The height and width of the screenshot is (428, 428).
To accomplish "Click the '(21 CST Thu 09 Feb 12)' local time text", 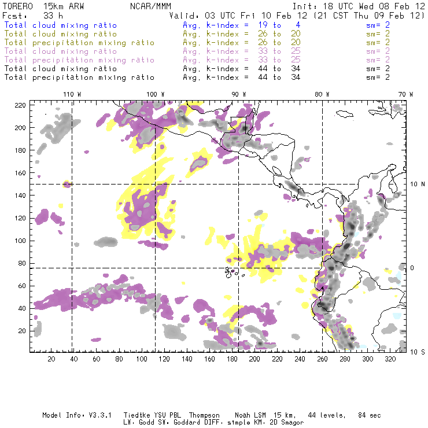I will point(369,16).
